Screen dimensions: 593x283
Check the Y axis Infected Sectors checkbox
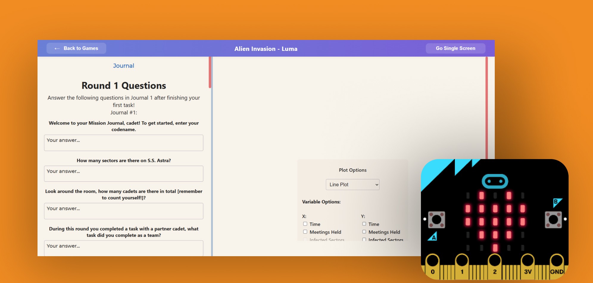[364, 240]
